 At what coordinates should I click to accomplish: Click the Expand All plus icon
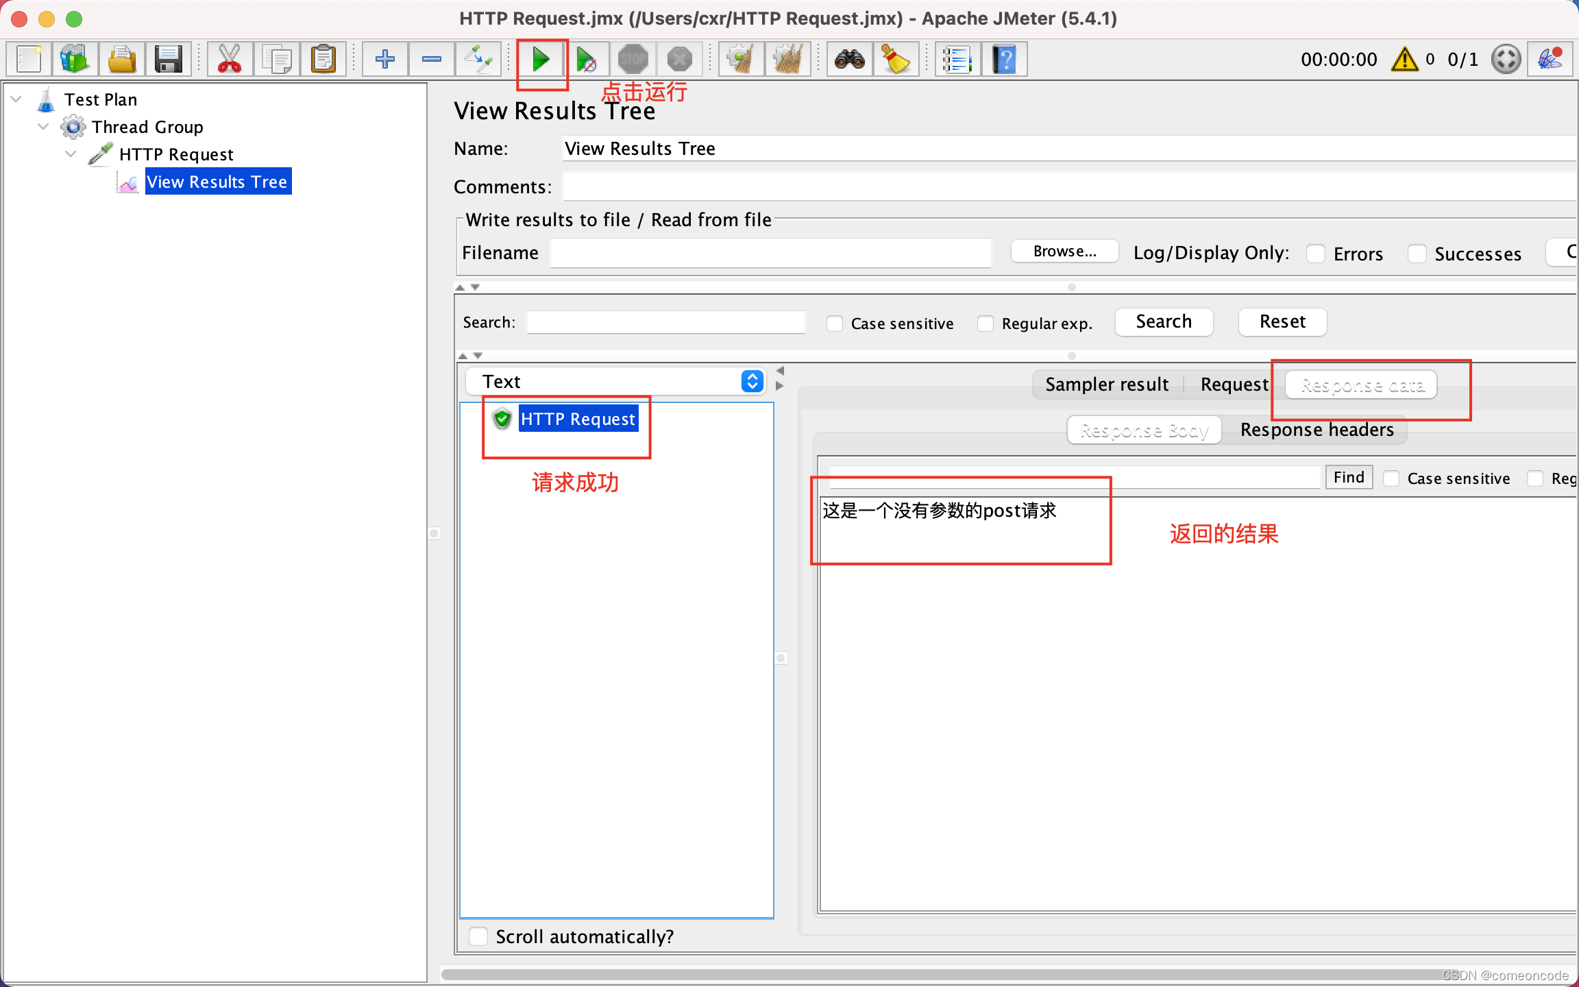(385, 59)
